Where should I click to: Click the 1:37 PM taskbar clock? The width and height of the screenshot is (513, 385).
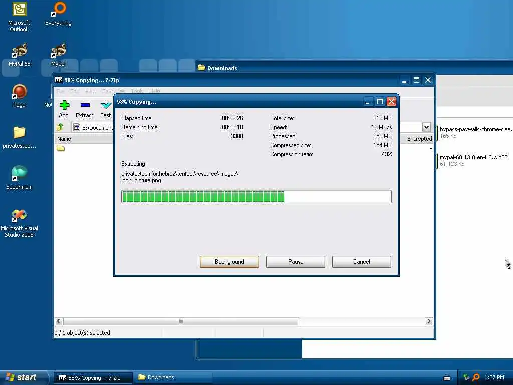[x=494, y=377]
